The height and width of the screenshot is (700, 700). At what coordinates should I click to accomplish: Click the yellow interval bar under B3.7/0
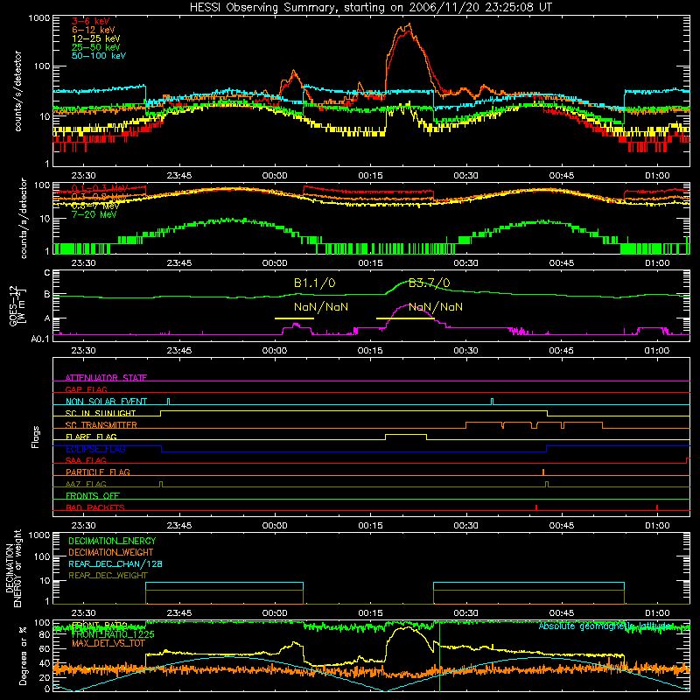click(x=405, y=318)
